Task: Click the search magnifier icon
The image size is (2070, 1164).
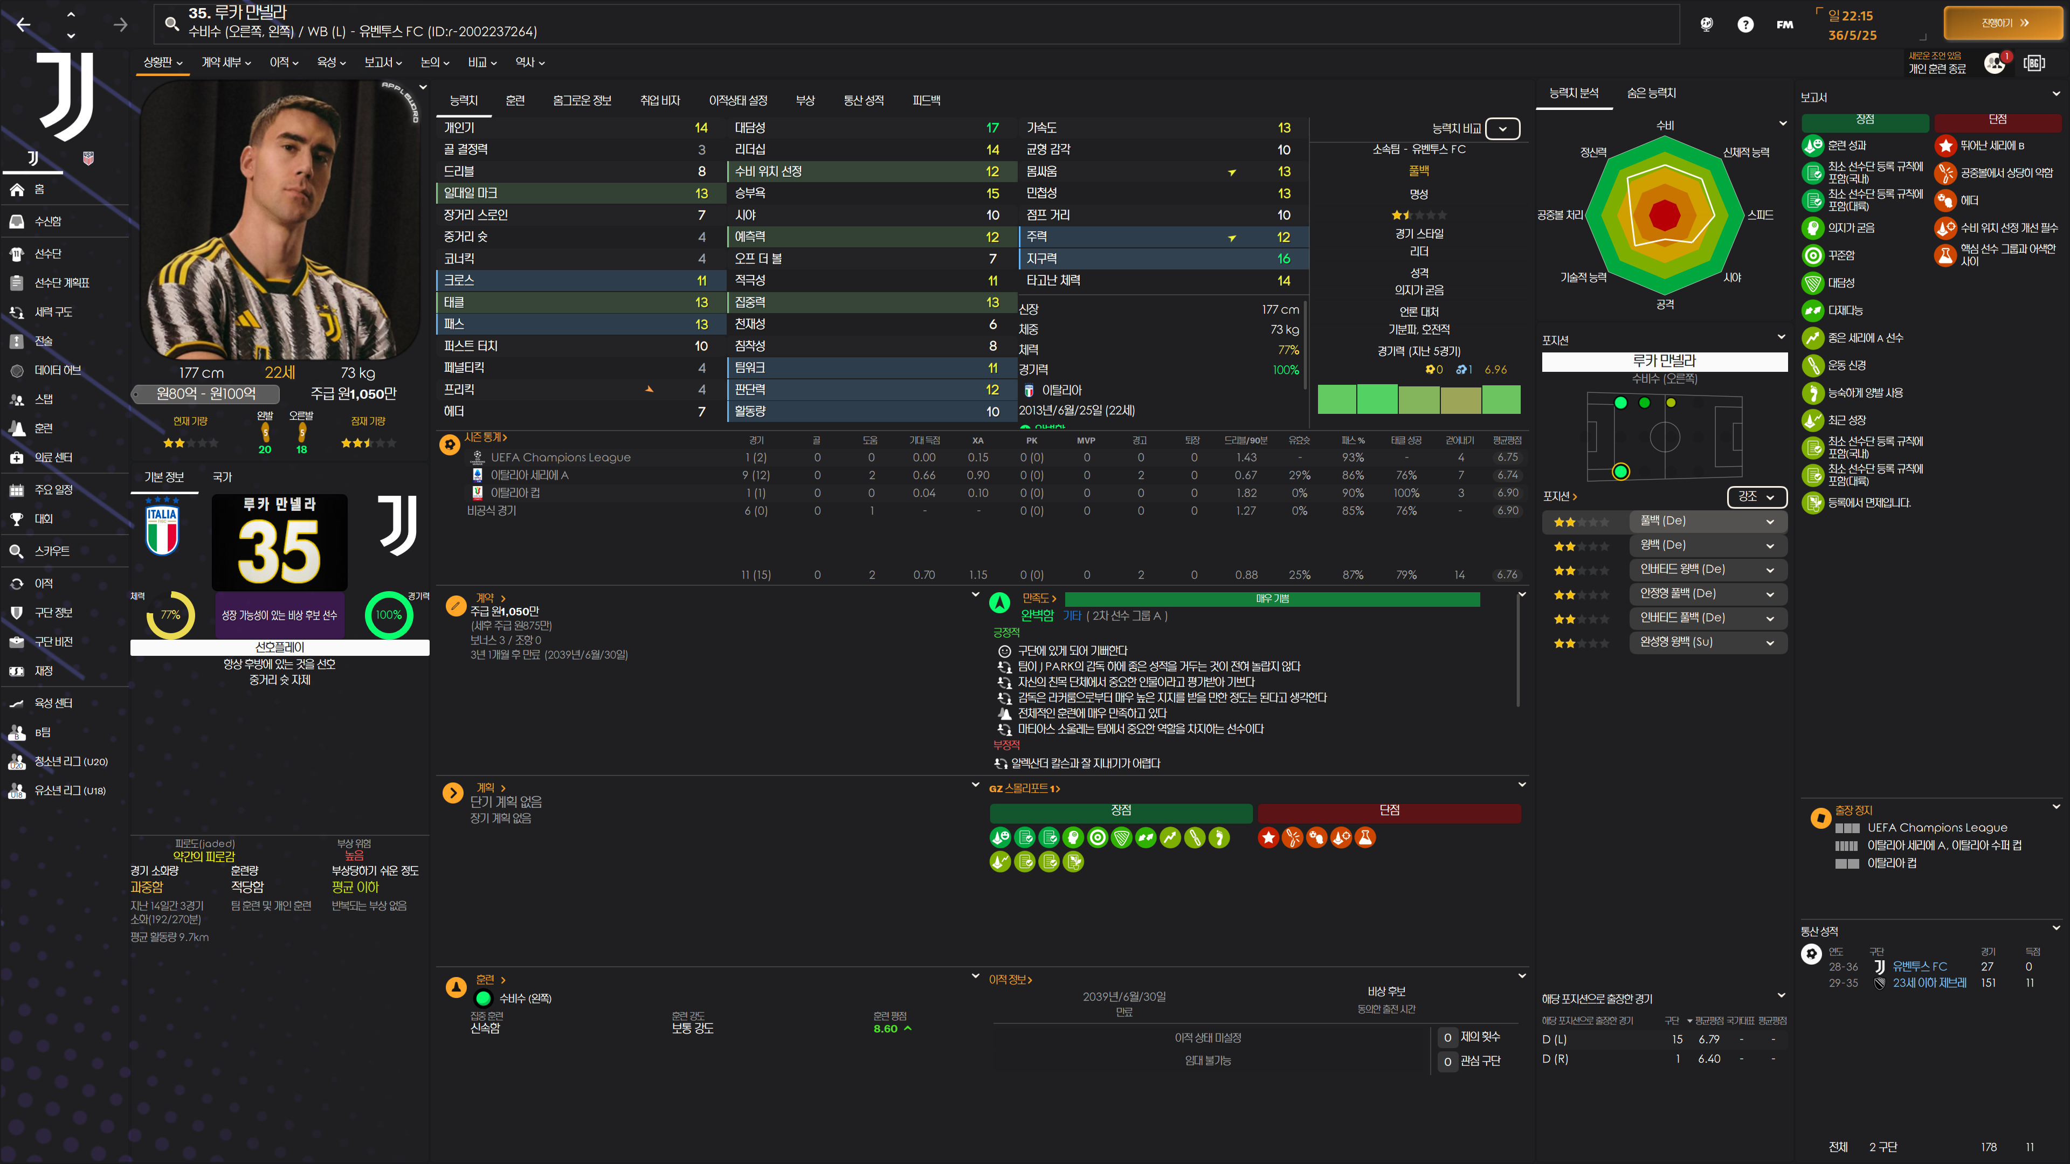Action: click(x=171, y=23)
